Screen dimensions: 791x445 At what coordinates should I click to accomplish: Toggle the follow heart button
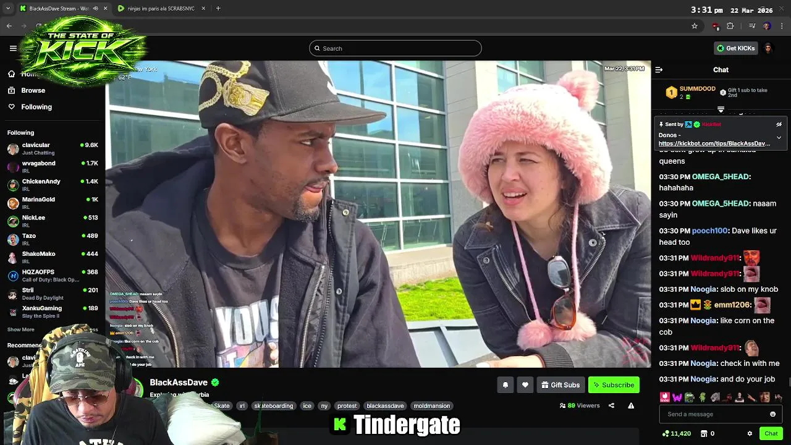525,385
